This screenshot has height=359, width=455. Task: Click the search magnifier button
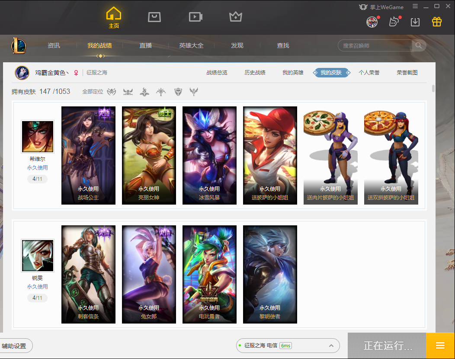[418, 45]
